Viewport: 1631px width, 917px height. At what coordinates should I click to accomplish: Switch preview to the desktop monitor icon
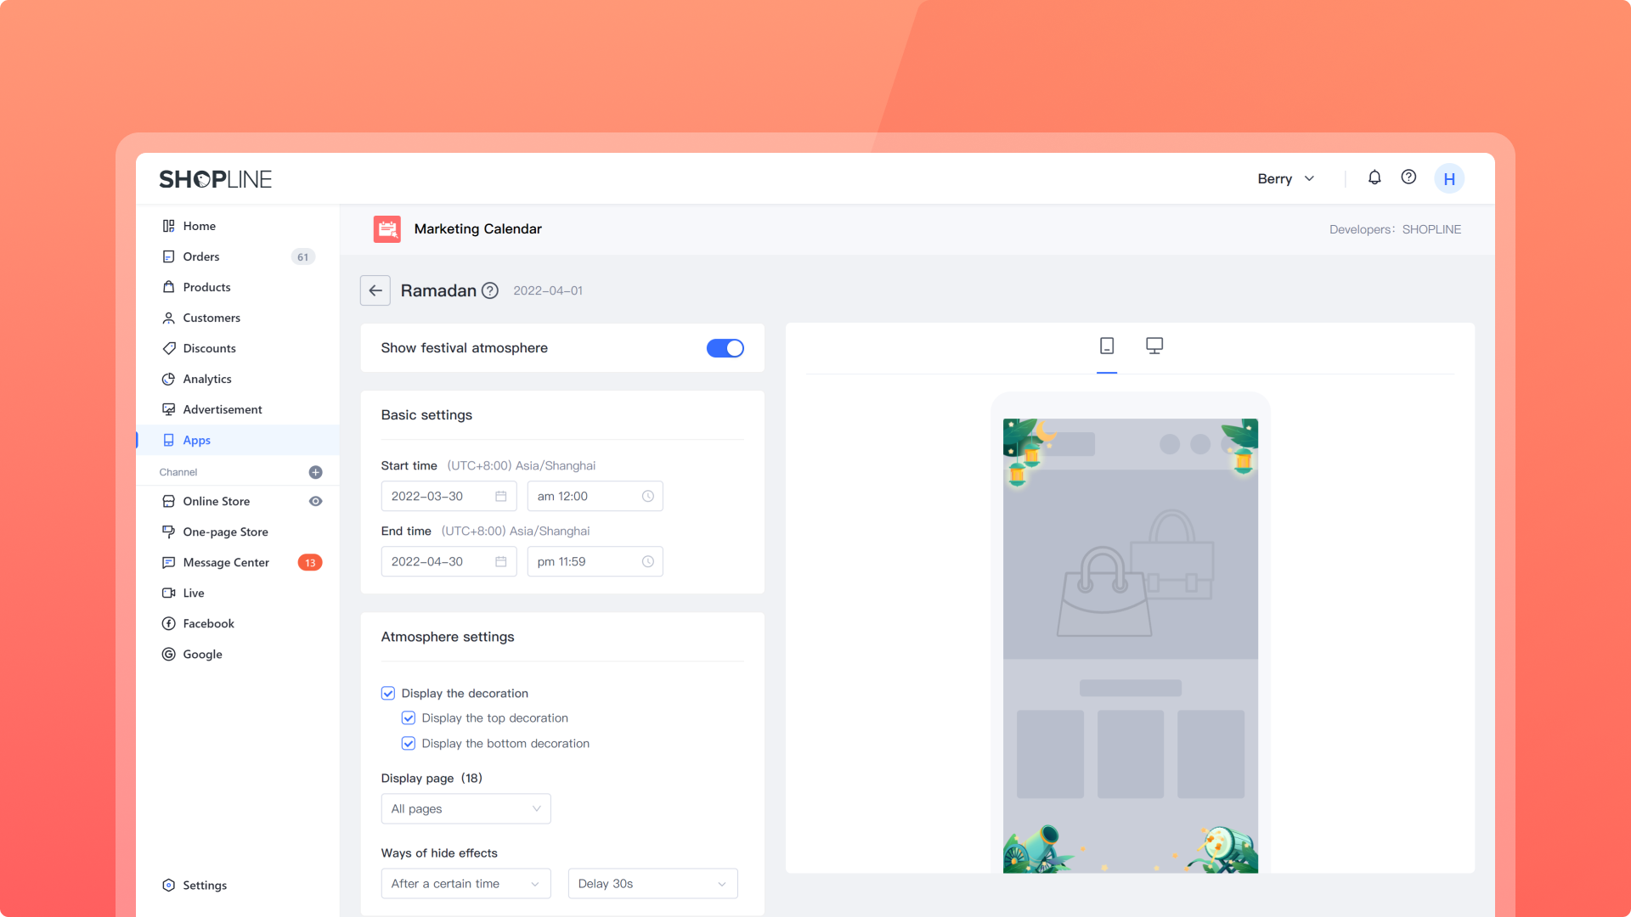1154,346
